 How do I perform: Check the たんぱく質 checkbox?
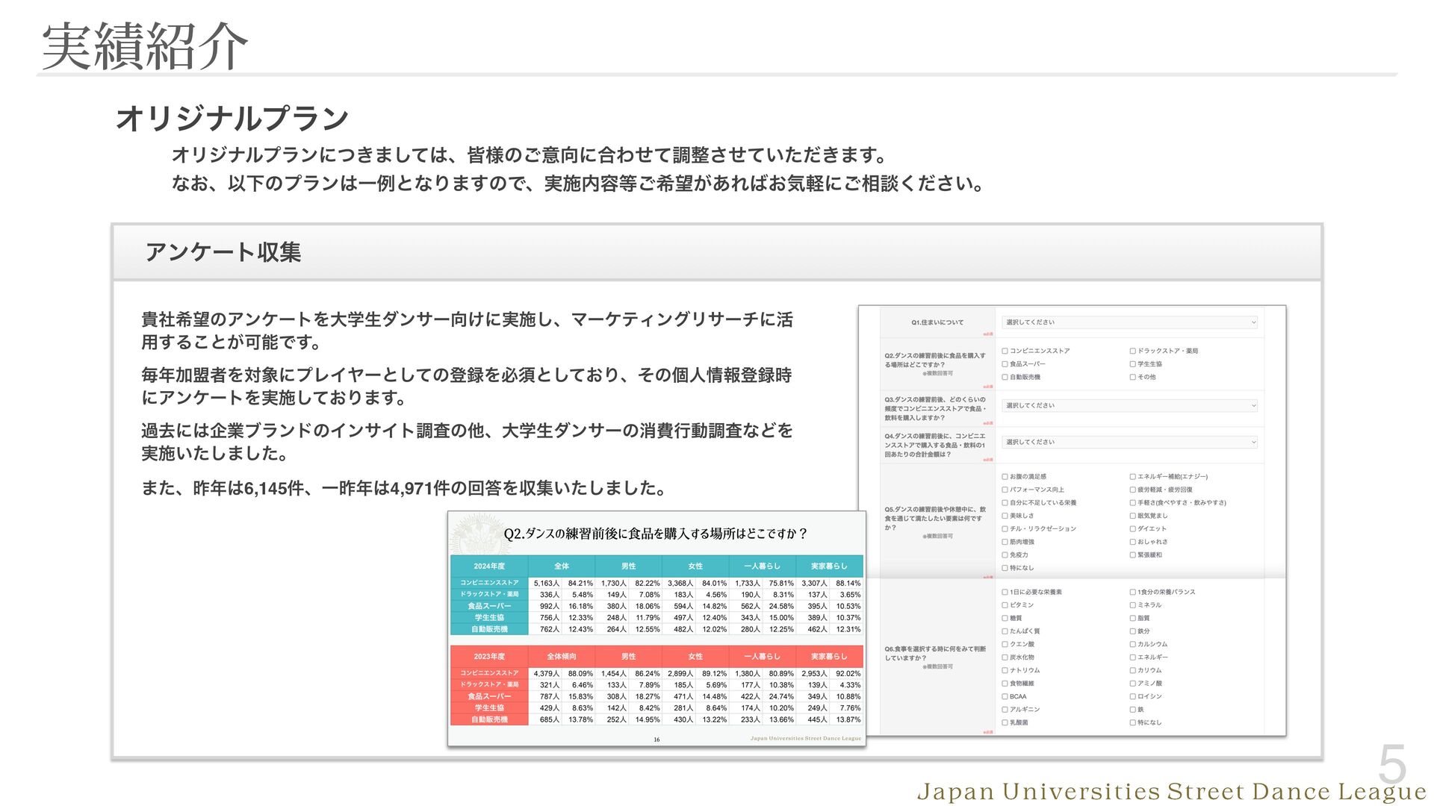(x=1005, y=631)
